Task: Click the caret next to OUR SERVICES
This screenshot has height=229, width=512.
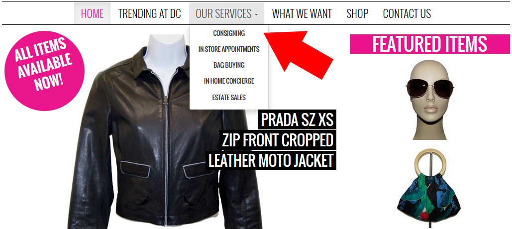Action: pos(256,15)
